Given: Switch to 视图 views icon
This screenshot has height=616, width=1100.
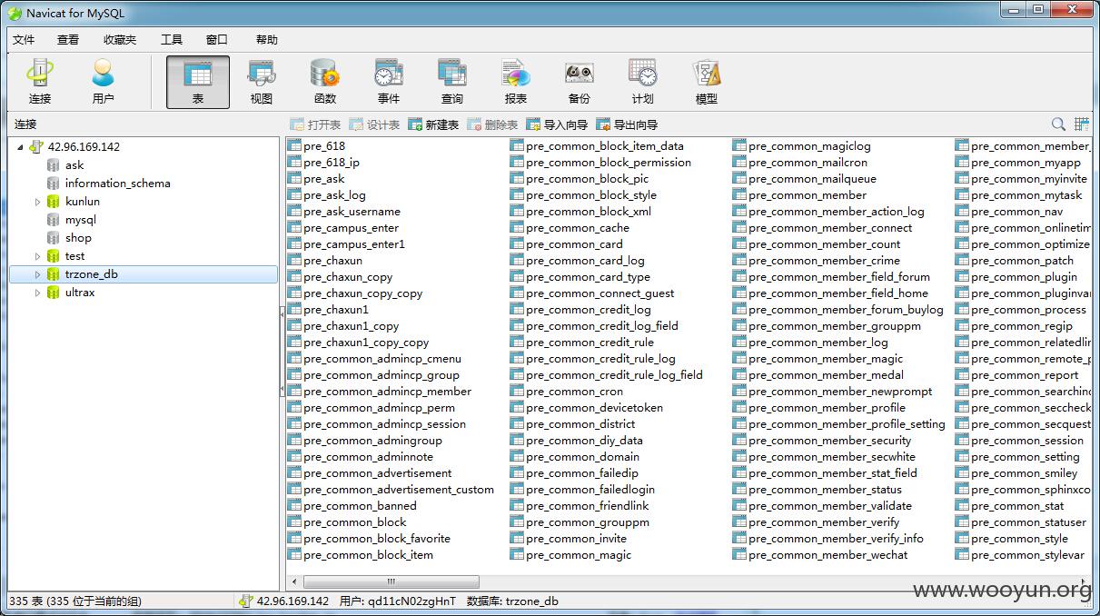Looking at the screenshot, I should [262, 82].
